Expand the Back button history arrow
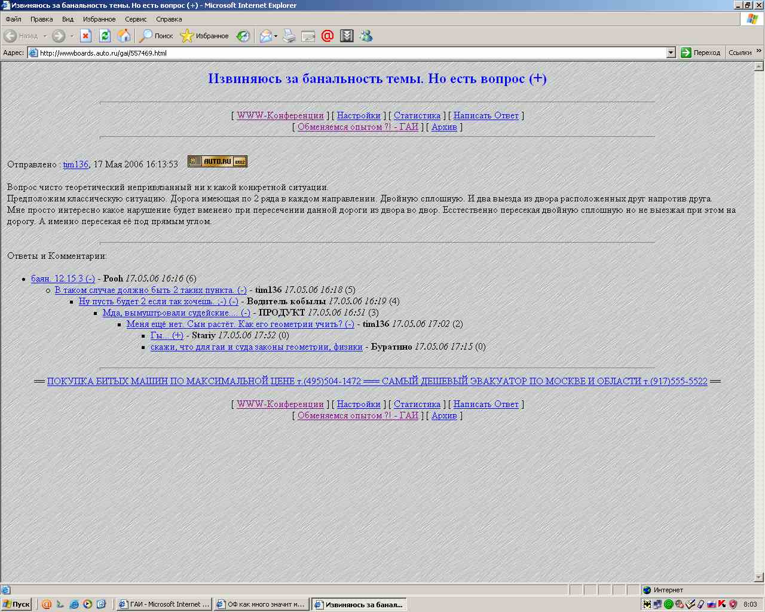The image size is (765, 612). (45, 36)
